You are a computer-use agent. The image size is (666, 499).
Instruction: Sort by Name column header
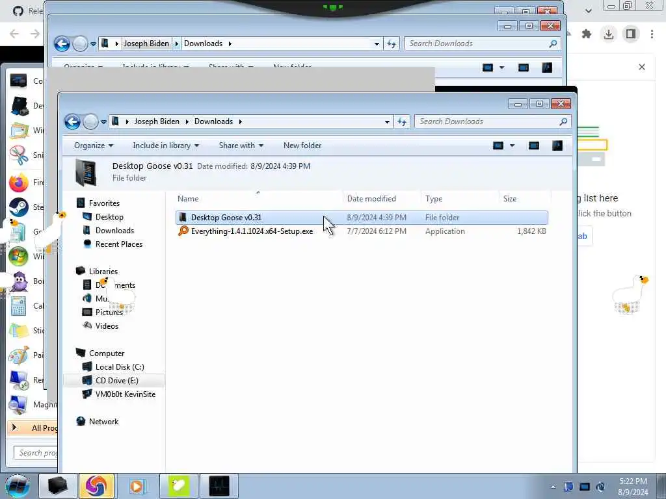pos(258,199)
